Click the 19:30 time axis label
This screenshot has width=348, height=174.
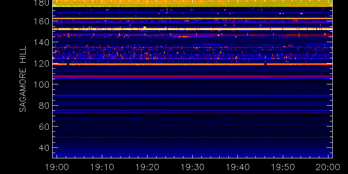(192, 167)
